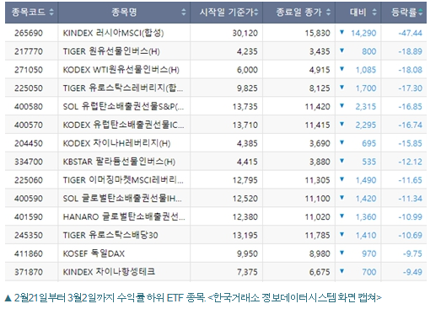
Task: Select KINDEX 차이나항셍테크 name
Action: [109, 272]
